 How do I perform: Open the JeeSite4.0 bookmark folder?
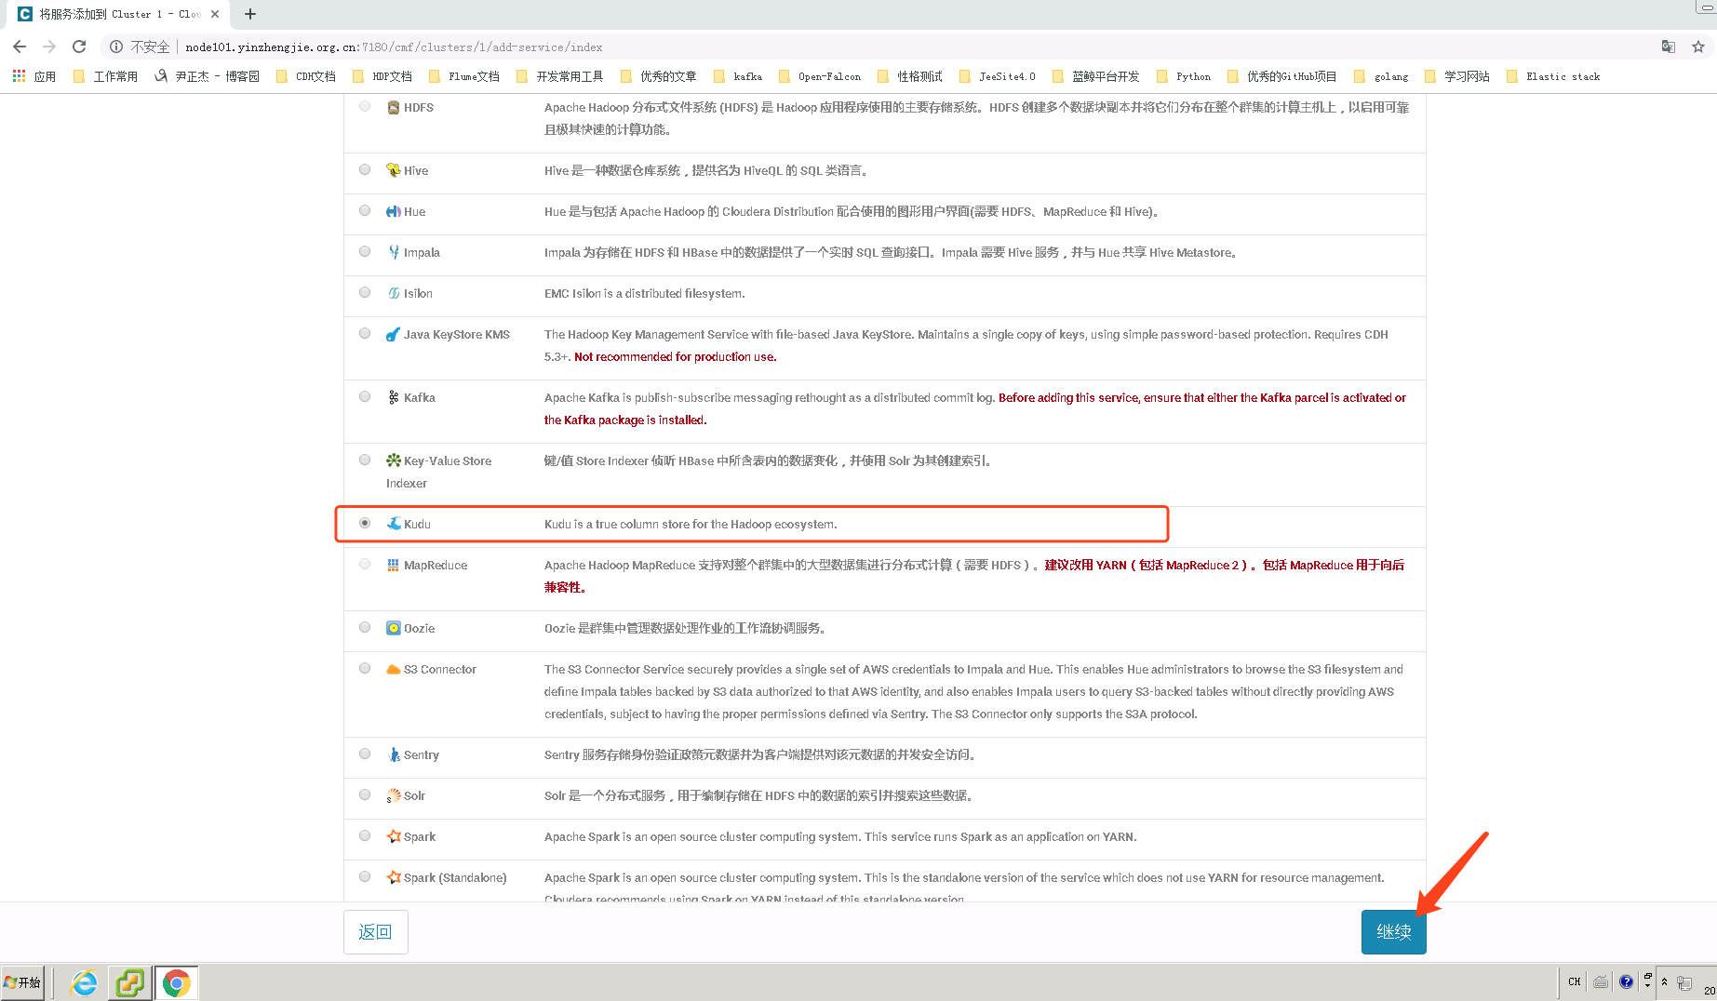(998, 76)
